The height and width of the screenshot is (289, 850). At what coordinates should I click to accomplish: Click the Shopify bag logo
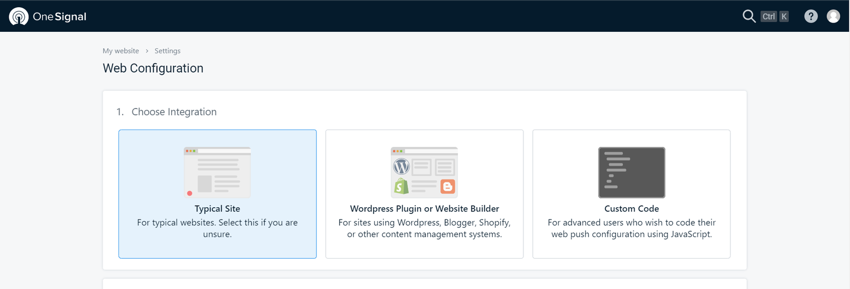(401, 186)
